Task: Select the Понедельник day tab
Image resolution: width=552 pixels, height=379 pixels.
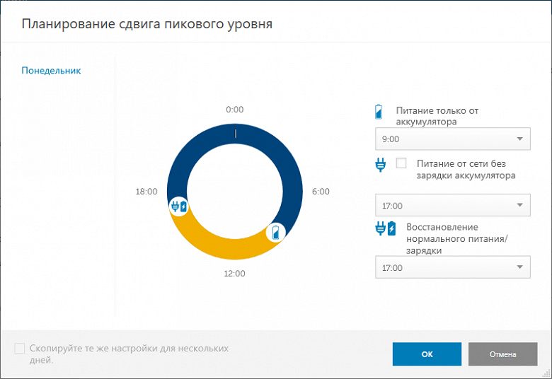Action: point(52,71)
